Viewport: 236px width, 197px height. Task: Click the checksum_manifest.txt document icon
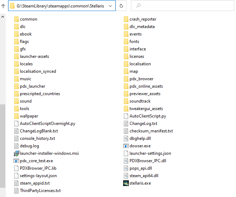(x=126, y=131)
